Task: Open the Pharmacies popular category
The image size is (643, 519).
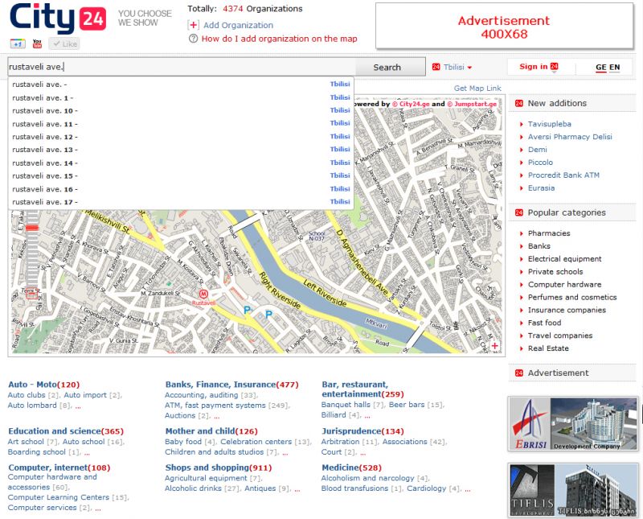Action: [x=548, y=233]
